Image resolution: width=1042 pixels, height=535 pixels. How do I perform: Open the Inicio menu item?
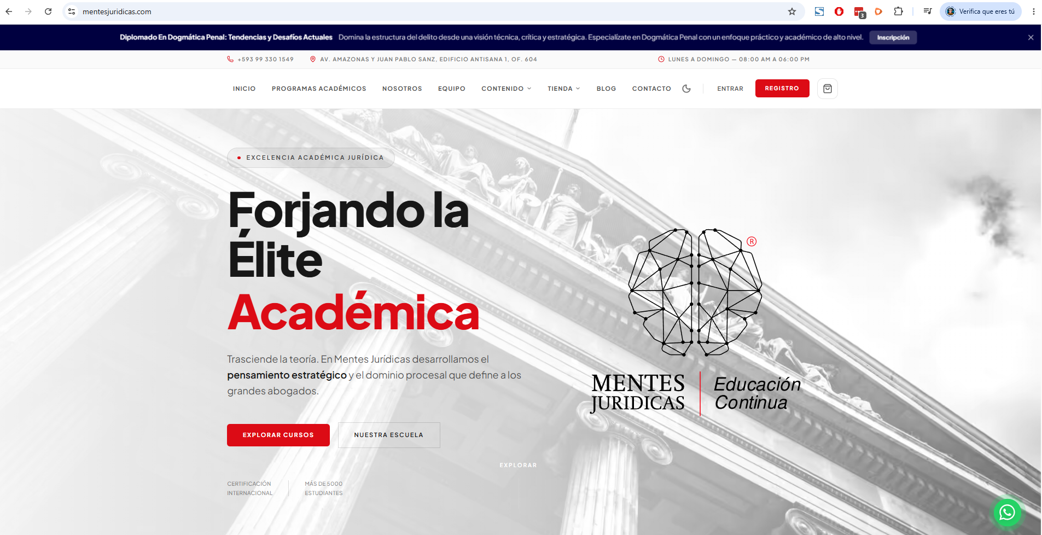pos(244,89)
